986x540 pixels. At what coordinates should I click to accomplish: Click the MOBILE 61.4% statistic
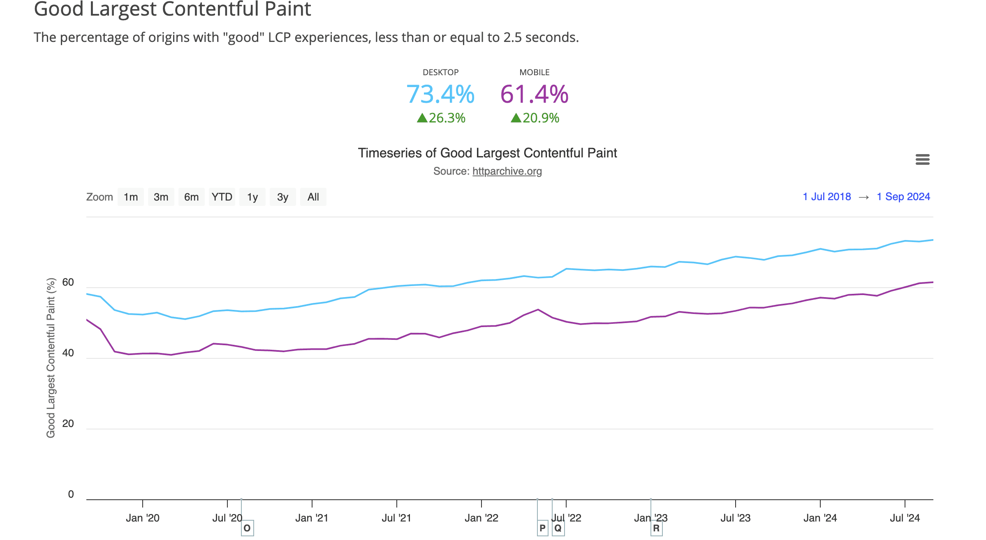coord(535,95)
